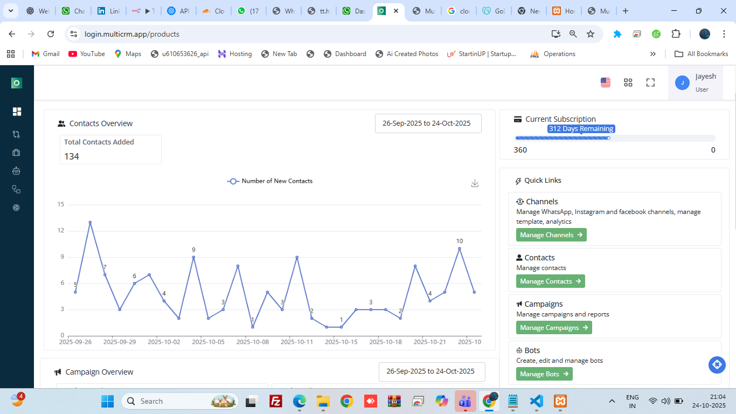Click the Manage Campaigns button
The height and width of the screenshot is (414, 736).
tap(554, 327)
